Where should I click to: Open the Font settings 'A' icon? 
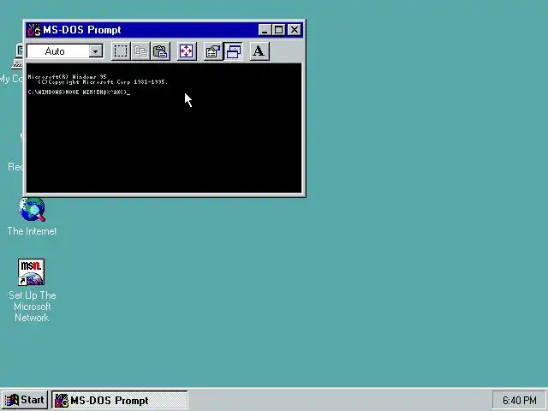coord(259,51)
